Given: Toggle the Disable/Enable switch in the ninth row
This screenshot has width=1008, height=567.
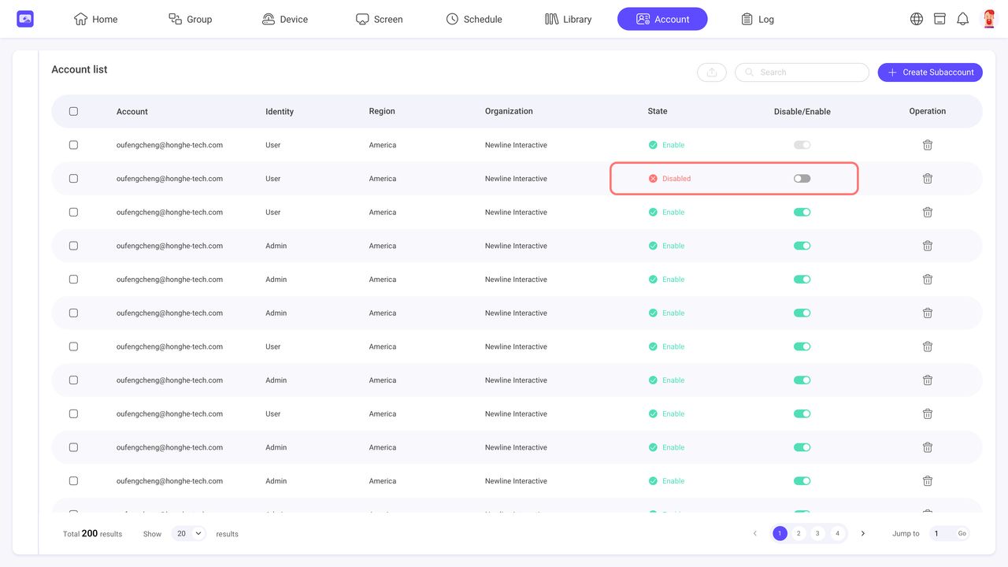Looking at the screenshot, I should click(x=802, y=414).
